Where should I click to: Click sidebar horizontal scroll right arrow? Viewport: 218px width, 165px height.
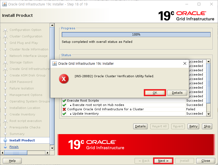tap(48, 153)
